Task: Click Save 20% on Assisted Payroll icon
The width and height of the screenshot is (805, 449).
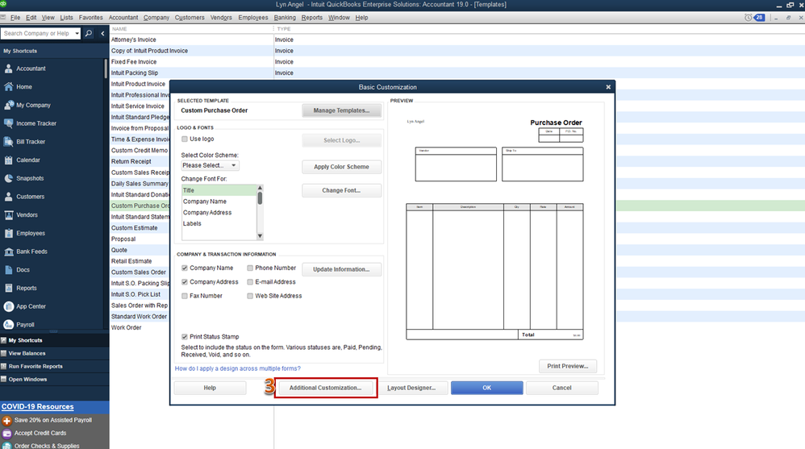Action: point(6,420)
